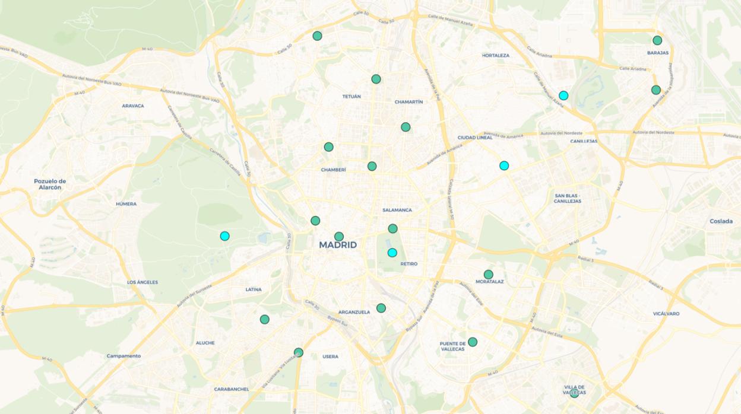Select the green marker south of Barajas label
741x414 pixels.
point(655,90)
